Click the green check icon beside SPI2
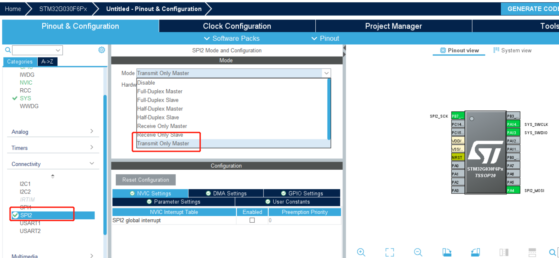 tap(15, 215)
